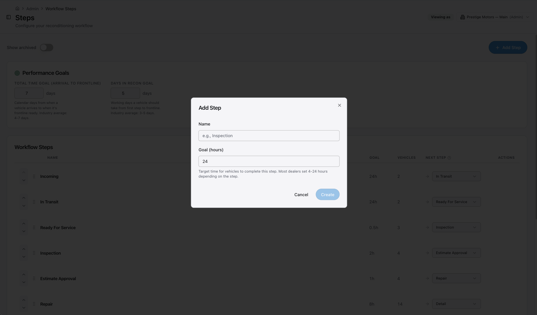Move the Repair step up
This screenshot has height=315, width=537.
[24, 300]
